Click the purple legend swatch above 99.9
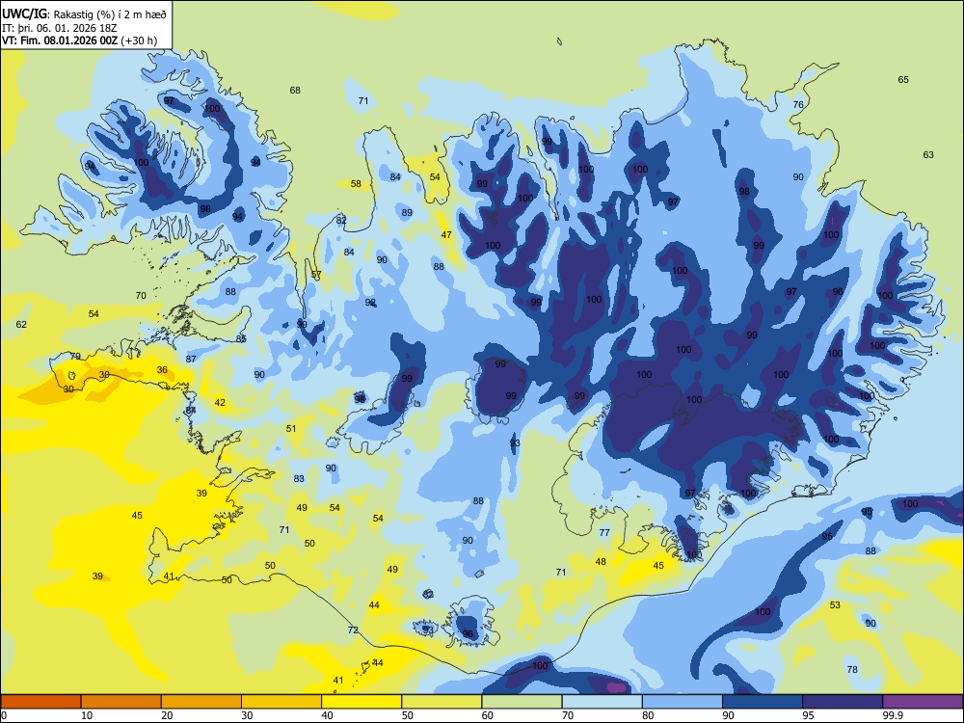Image resolution: width=964 pixels, height=723 pixels. pyautogui.click(x=923, y=702)
